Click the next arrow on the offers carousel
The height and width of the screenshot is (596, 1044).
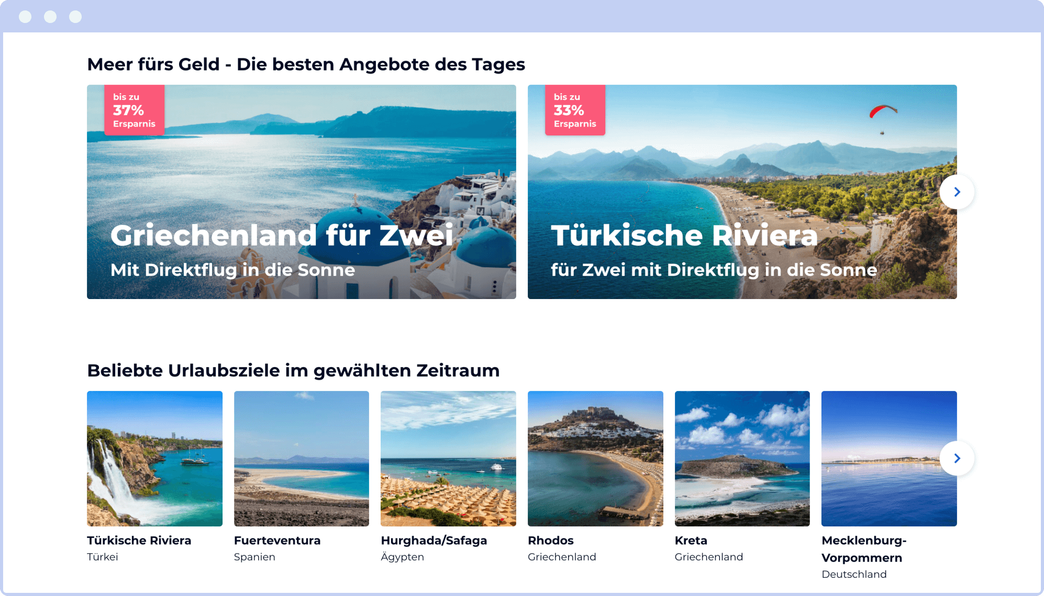coord(957,192)
